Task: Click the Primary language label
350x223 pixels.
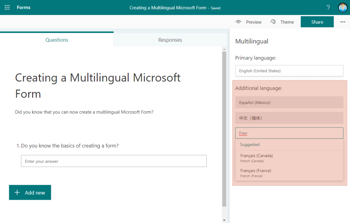Action: click(x=256, y=58)
